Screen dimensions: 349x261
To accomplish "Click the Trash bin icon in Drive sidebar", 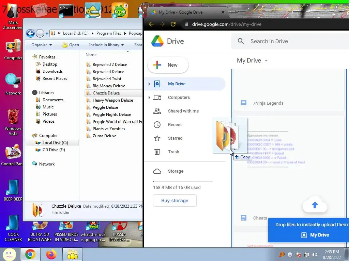I will (157, 152).
